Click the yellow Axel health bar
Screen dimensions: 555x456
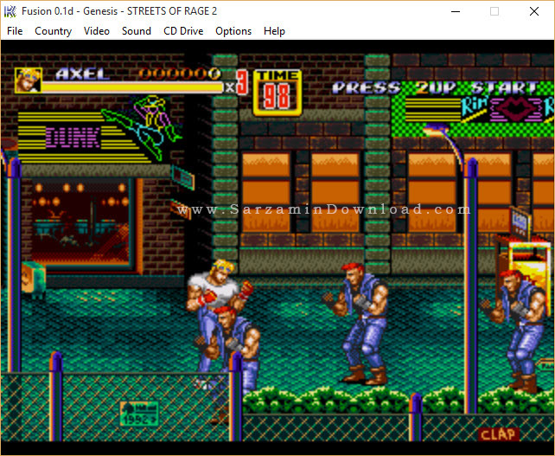click(133, 87)
